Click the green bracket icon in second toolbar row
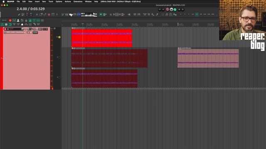 click(x=14, y=20)
